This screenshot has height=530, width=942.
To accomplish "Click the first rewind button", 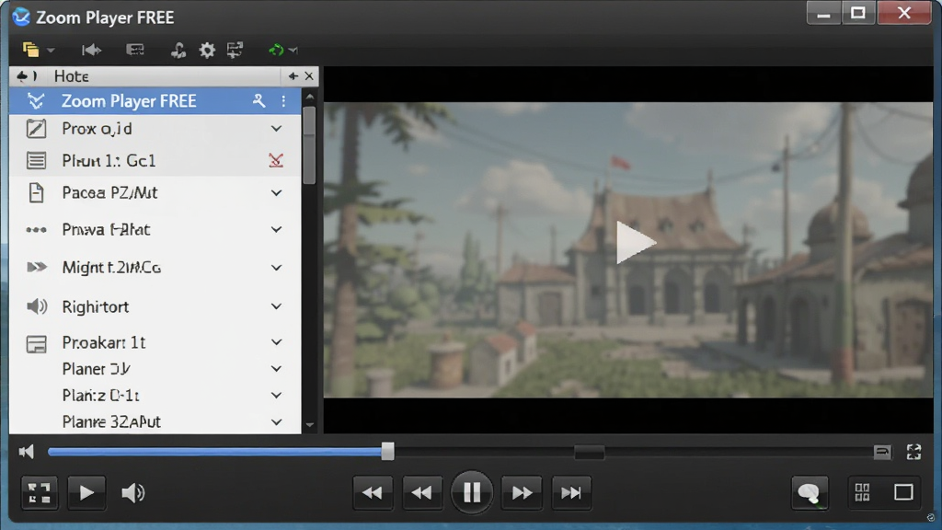I will click(372, 493).
